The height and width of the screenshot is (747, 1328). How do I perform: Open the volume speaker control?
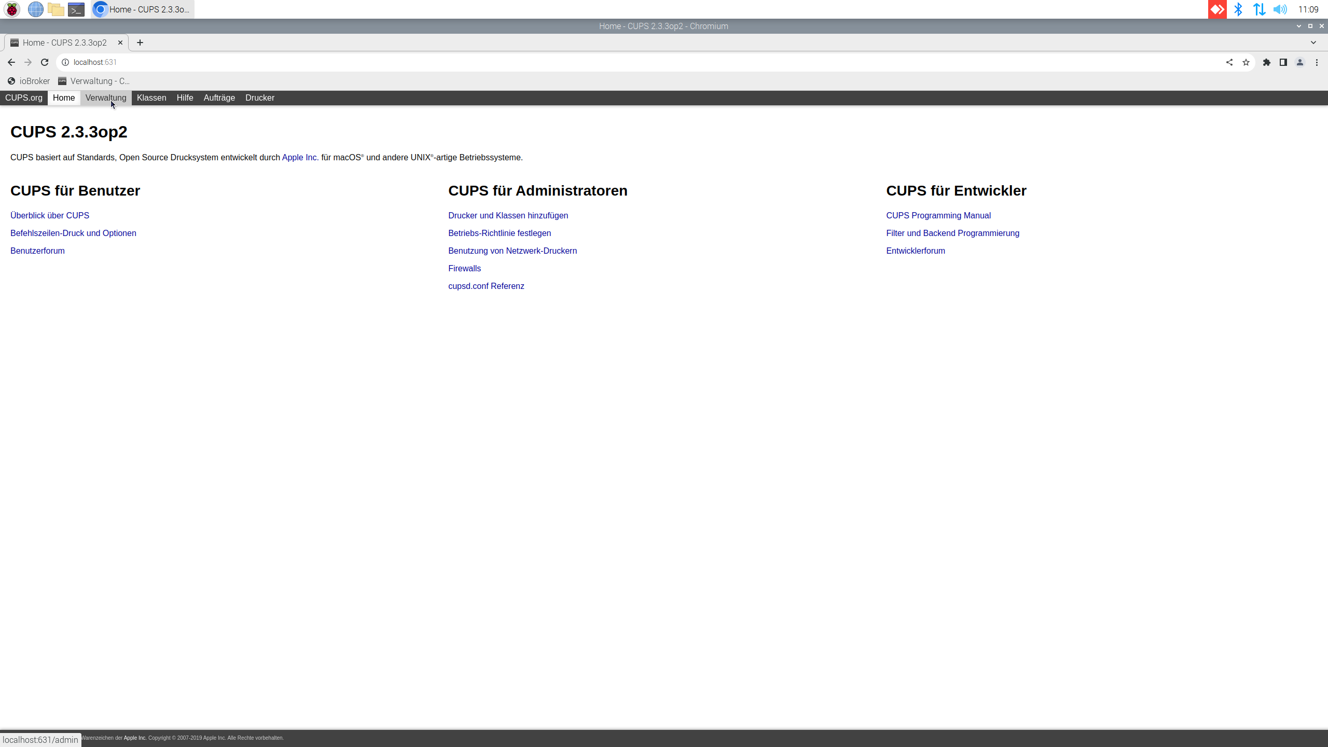coord(1280,9)
